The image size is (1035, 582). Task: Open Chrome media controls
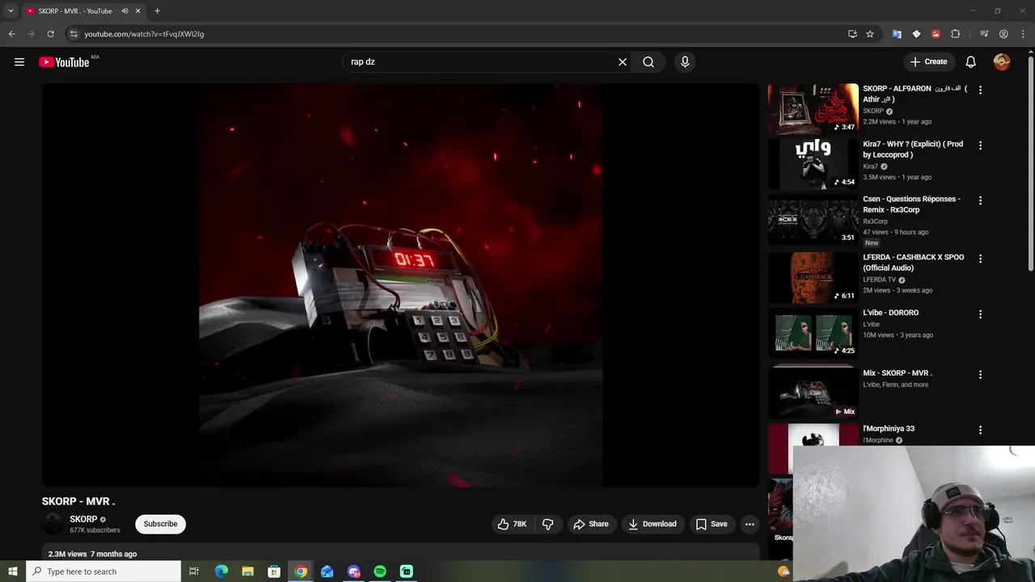pyautogui.click(x=984, y=34)
